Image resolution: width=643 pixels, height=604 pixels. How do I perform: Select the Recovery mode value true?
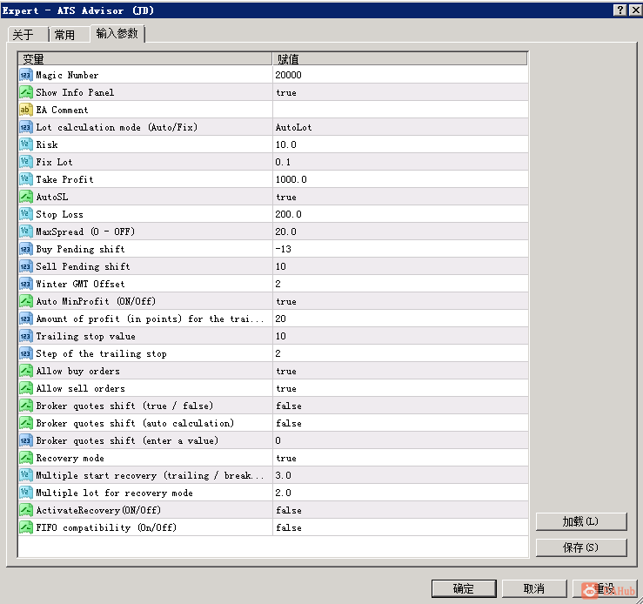400,458
